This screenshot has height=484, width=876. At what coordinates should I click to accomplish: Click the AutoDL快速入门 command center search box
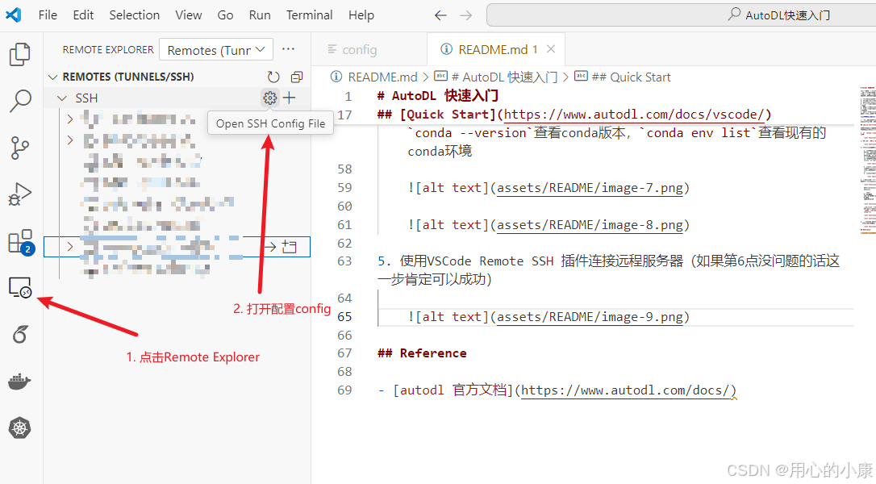682,15
